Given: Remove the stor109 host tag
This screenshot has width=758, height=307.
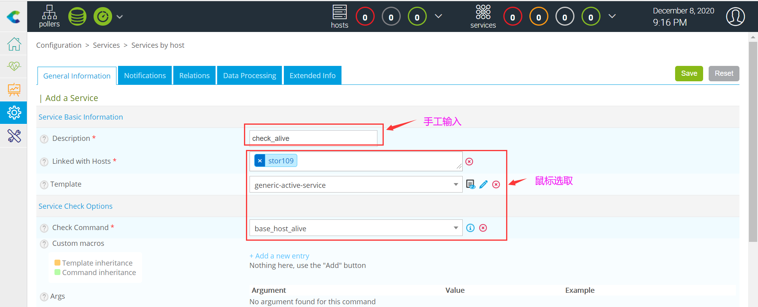Looking at the screenshot, I should pyautogui.click(x=260, y=161).
